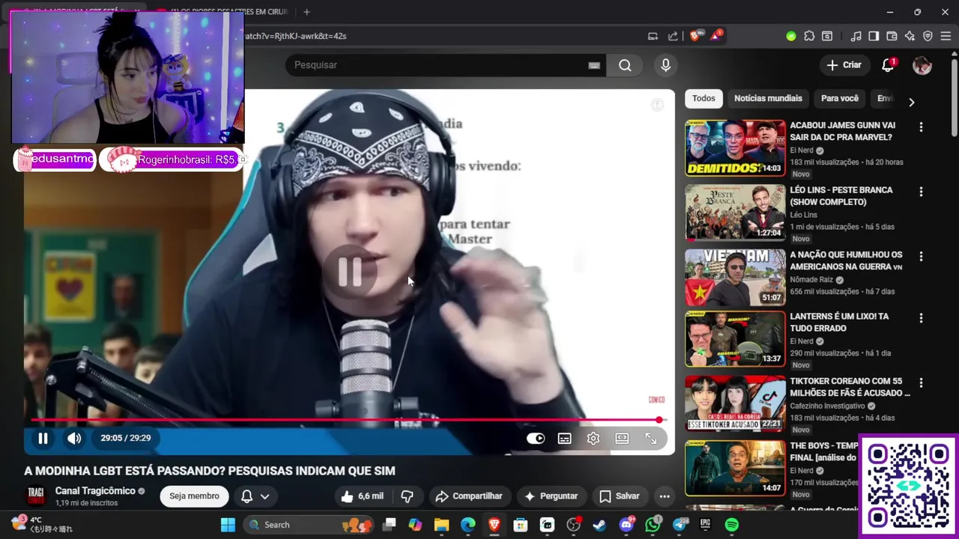This screenshot has height=539, width=959.
Task: Mute the video volume icon
Action: coord(74,439)
